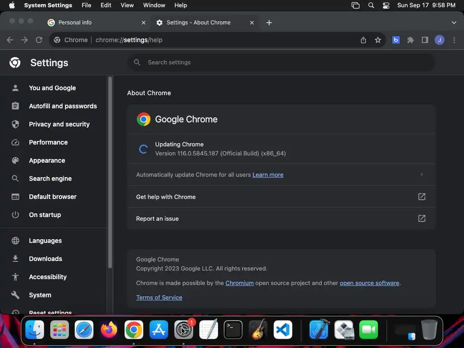The width and height of the screenshot is (464, 348).
Task: Click the Search settings field
Action: (281, 63)
